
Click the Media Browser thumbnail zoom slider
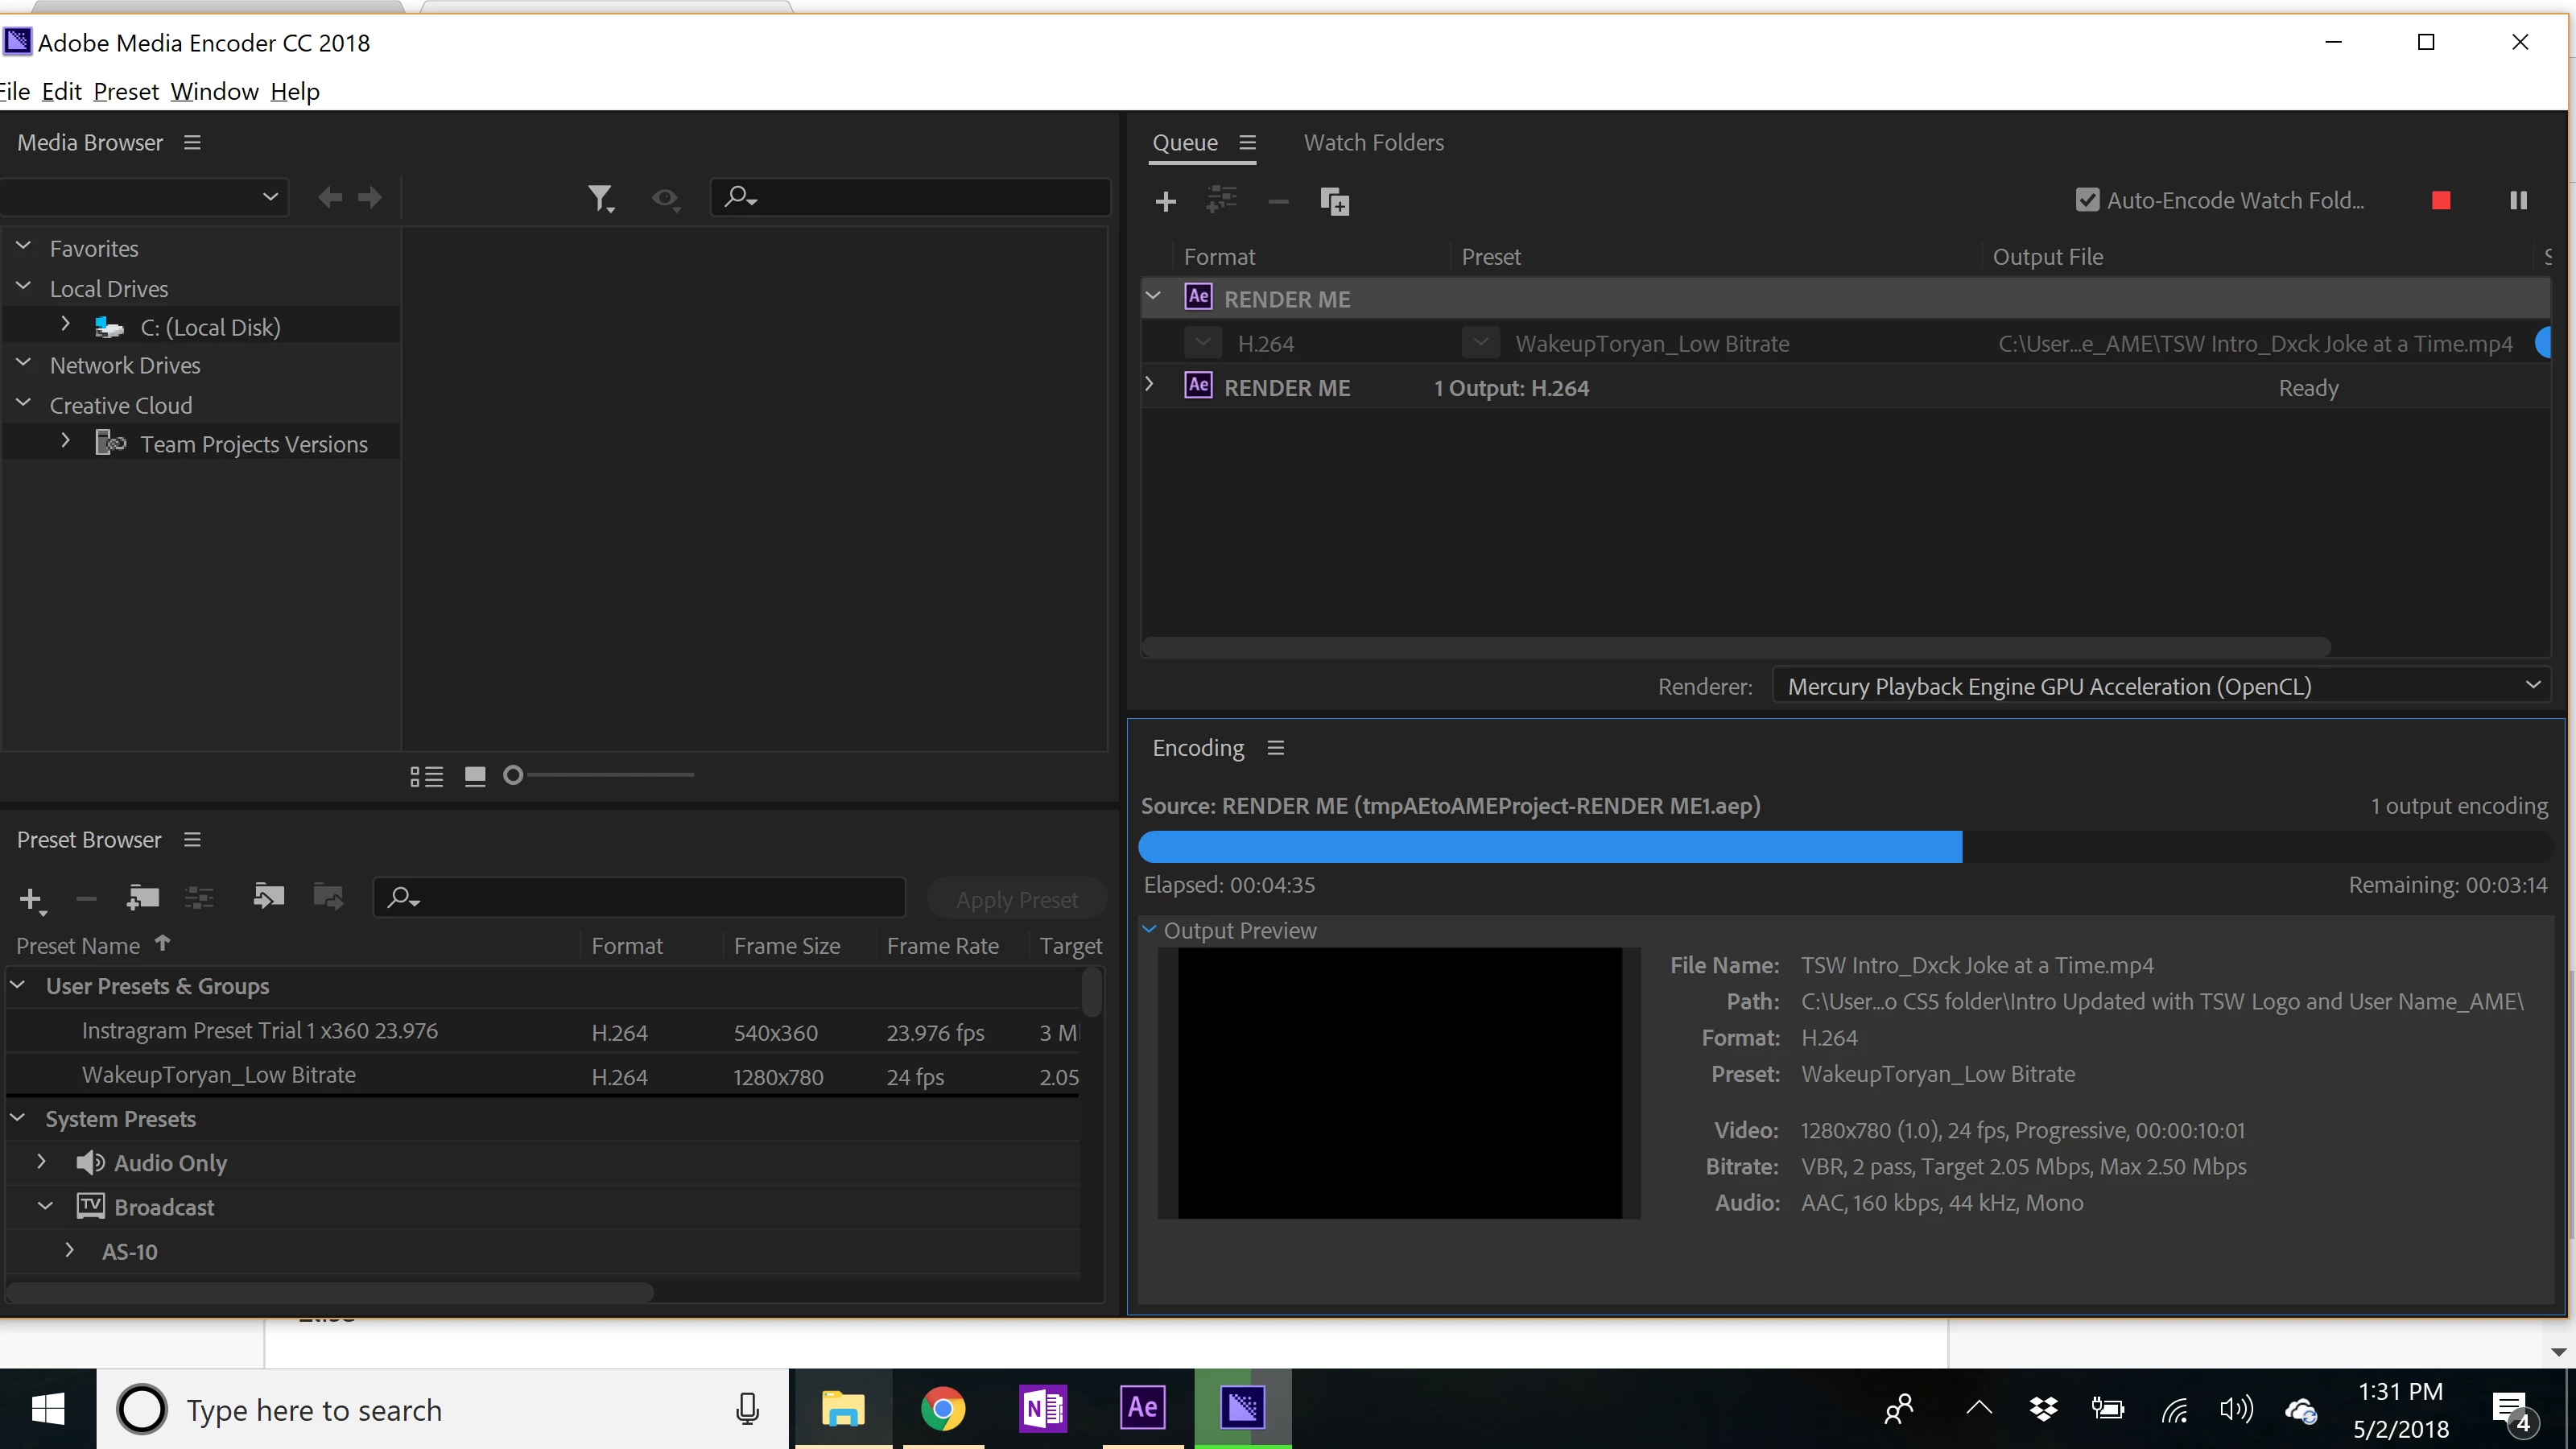(513, 775)
